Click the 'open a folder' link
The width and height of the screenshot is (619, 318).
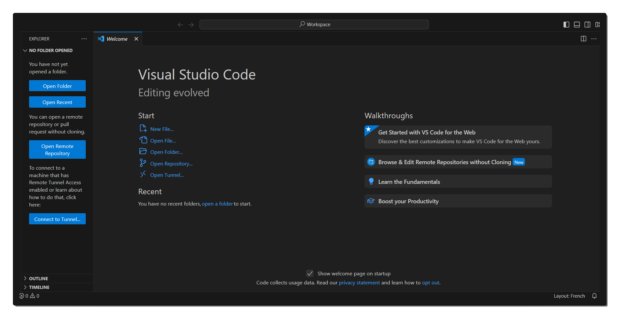217,204
